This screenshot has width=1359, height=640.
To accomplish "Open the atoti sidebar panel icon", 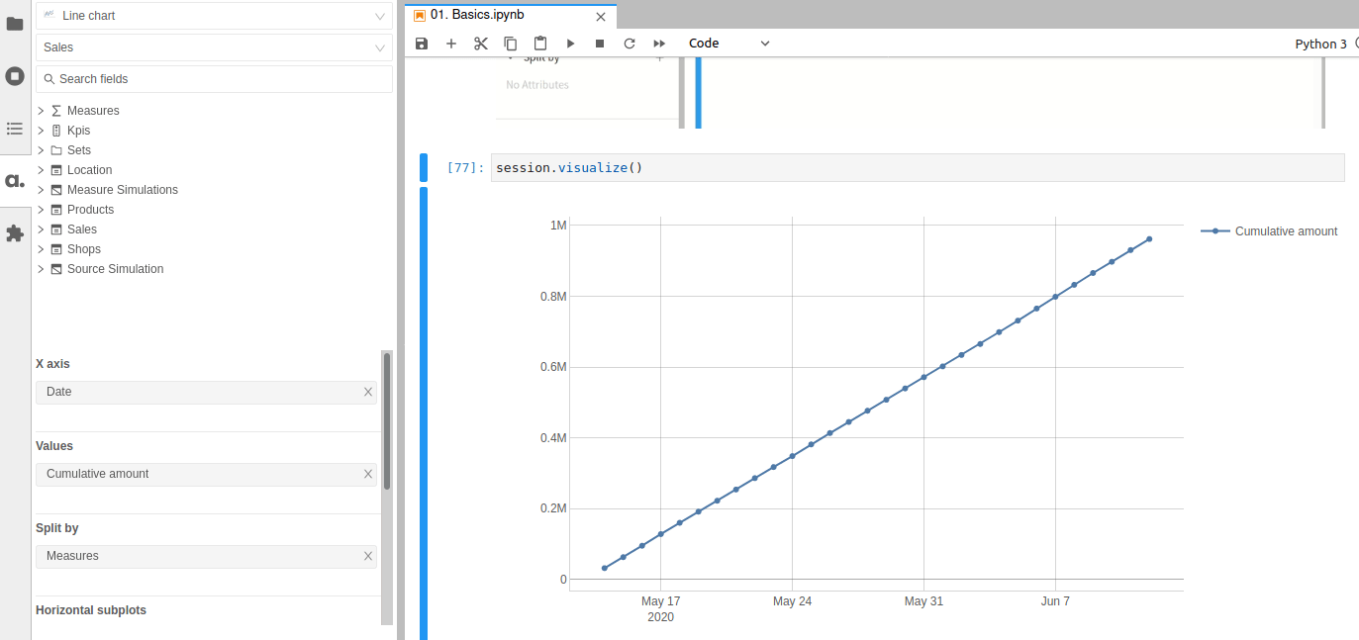I will (x=15, y=181).
